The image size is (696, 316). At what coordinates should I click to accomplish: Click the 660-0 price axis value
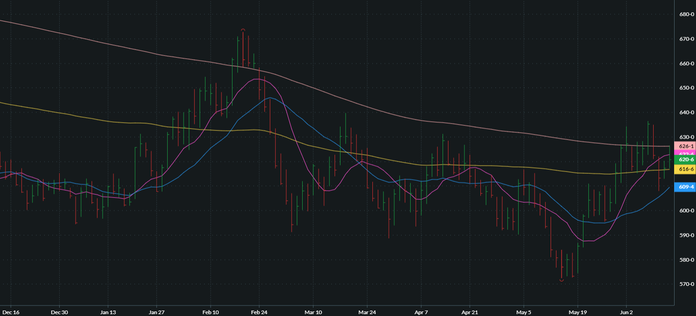687,64
